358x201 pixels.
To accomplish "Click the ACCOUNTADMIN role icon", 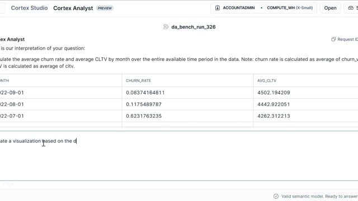I will coord(218,8).
